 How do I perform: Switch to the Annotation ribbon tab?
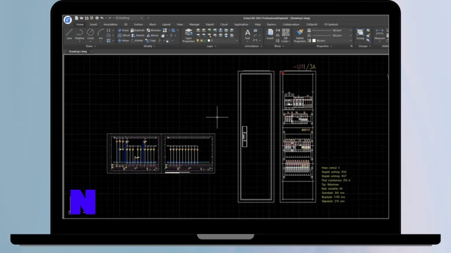110,25
